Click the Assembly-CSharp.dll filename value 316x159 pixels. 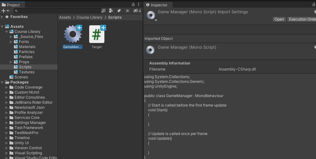tap(237, 69)
